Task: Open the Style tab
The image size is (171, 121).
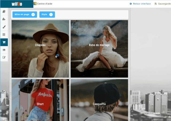Action: pos(47,14)
